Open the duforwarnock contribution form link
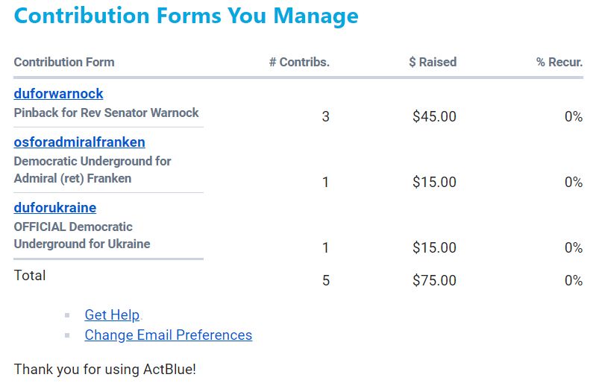596x389 pixels. coord(58,94)
